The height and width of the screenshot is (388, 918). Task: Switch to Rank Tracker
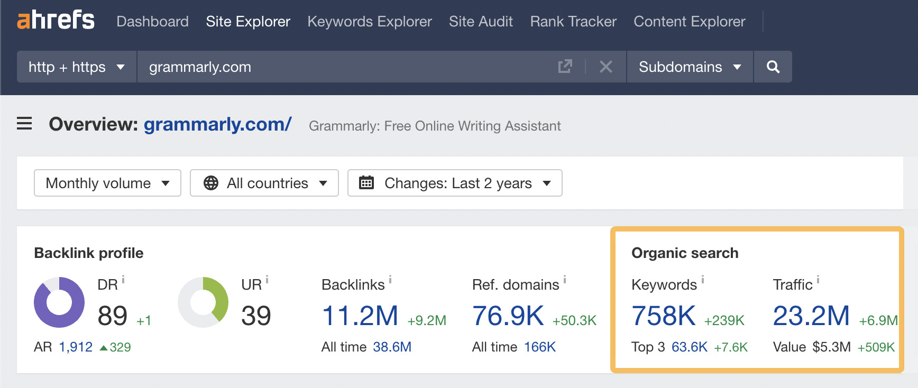573,22
